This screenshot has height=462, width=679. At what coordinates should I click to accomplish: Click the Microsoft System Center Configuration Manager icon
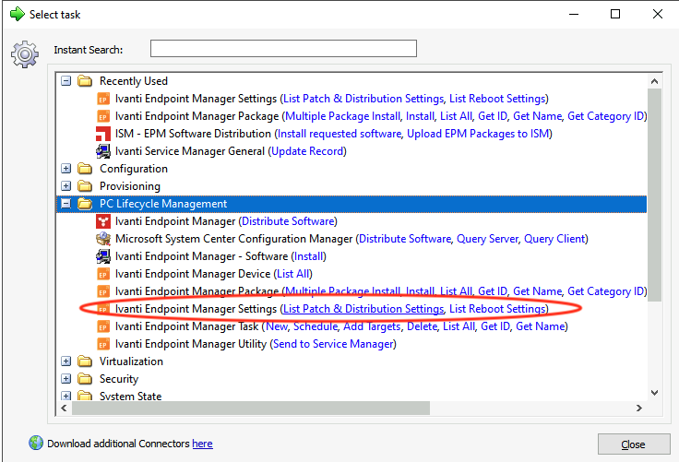tap(103, 239)
